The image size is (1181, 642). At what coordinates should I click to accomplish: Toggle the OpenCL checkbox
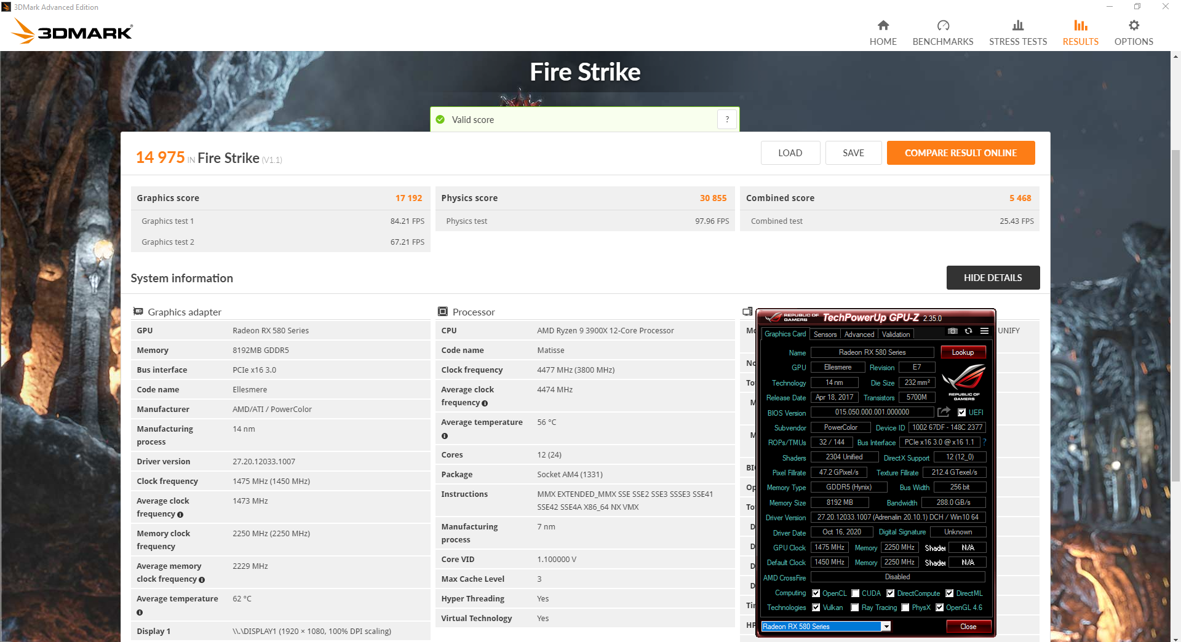pos(816,593)
